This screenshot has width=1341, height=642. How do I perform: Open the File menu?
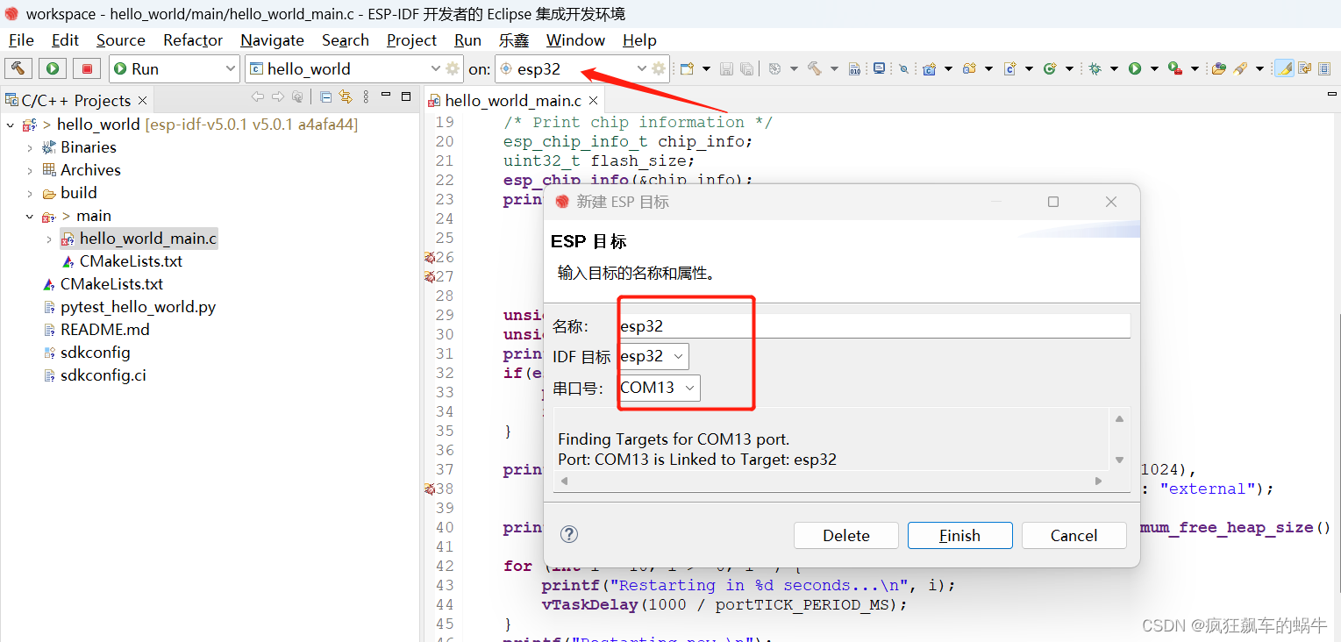[x=21, y=40]
